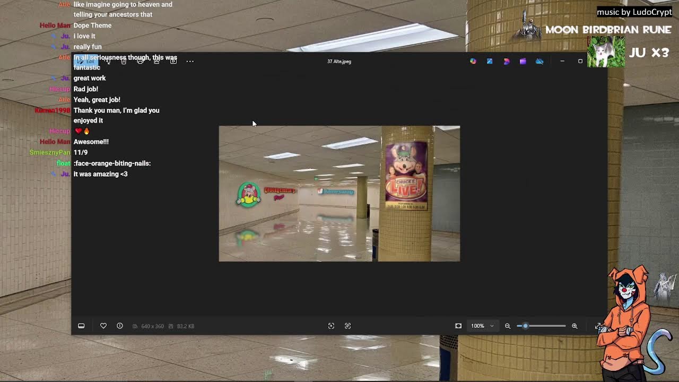Click the print icon in Photos toolbar

pyautogui.click(x=140, y=61)
